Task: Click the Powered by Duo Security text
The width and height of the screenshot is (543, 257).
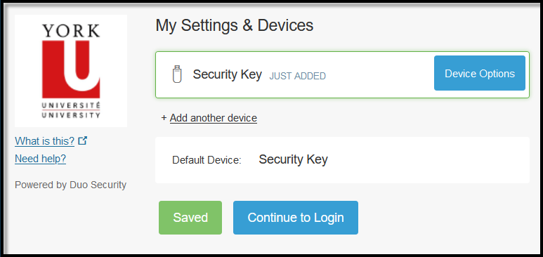Action: click(x=71, y=185)
